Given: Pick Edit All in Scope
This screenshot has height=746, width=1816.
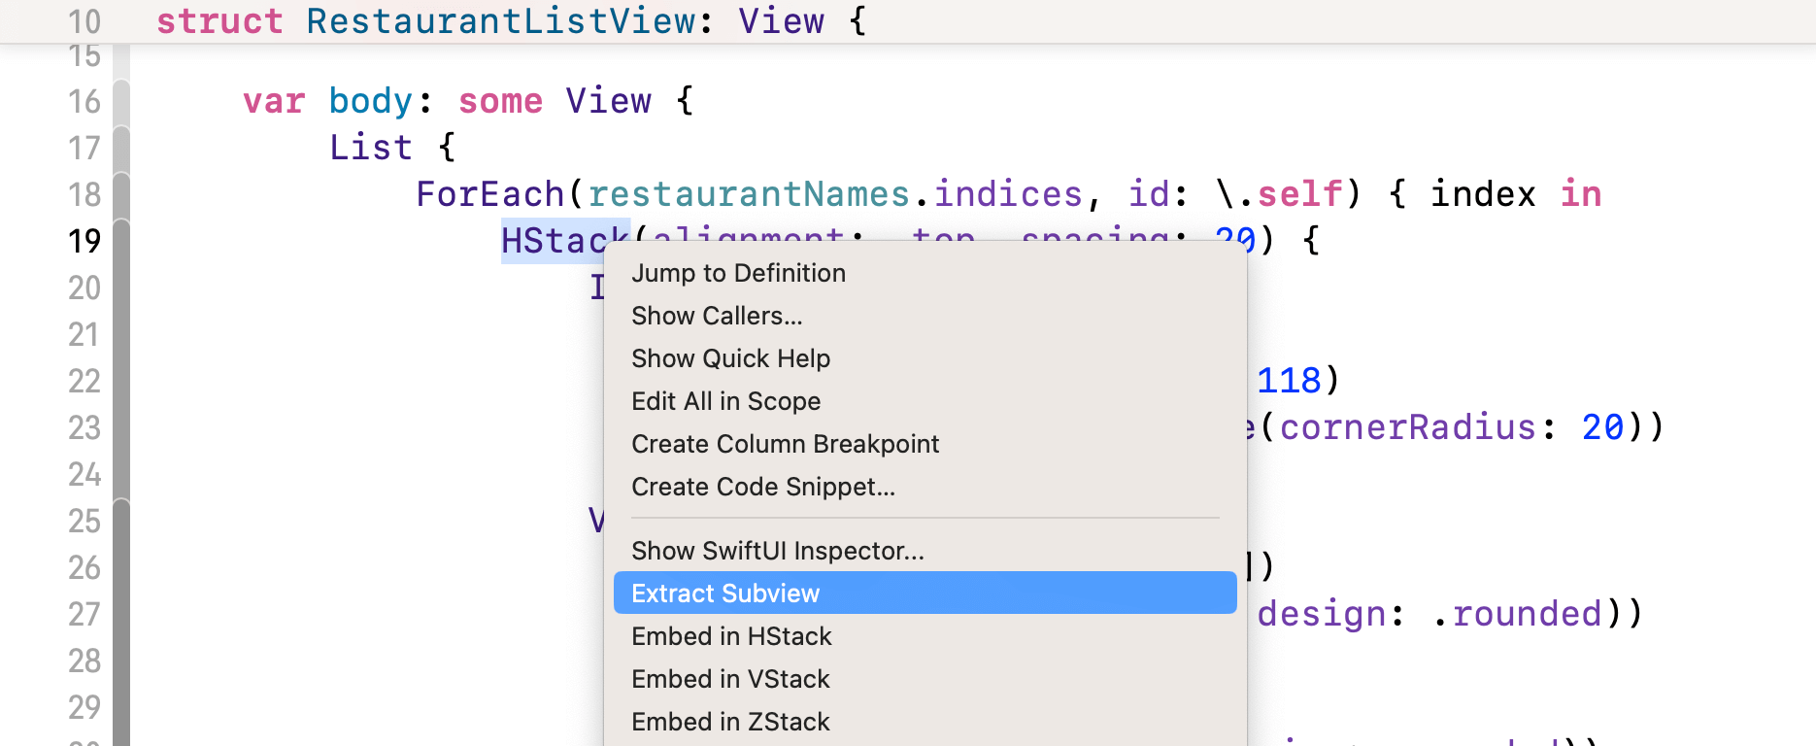Looking at the screenshot, I should click(725, 401).
